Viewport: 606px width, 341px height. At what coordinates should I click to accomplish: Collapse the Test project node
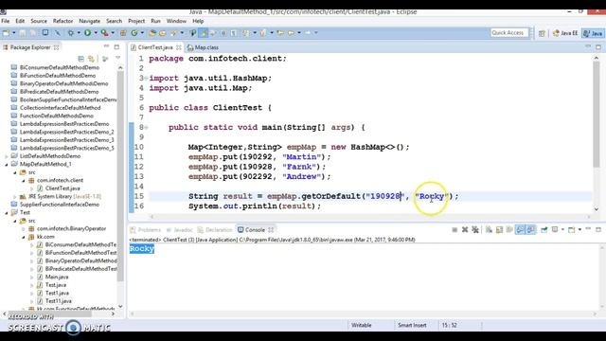[x=7, y=212]
